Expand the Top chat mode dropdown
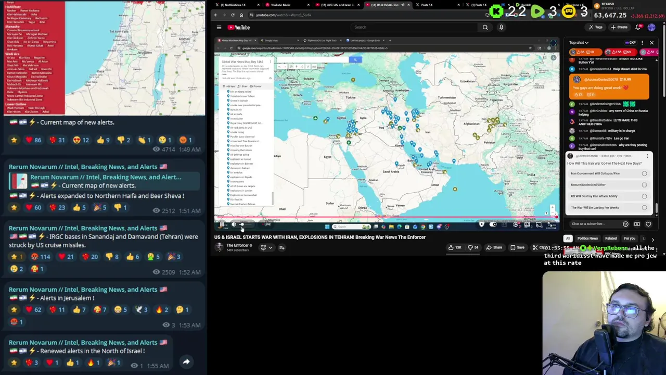Viewport: 666px width, 375px height. coord(579,43)
